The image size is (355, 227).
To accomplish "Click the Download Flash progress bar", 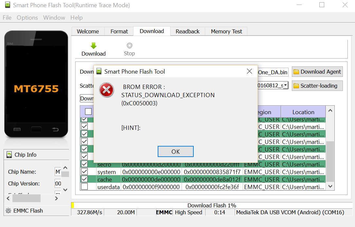I will coord(212,205).
